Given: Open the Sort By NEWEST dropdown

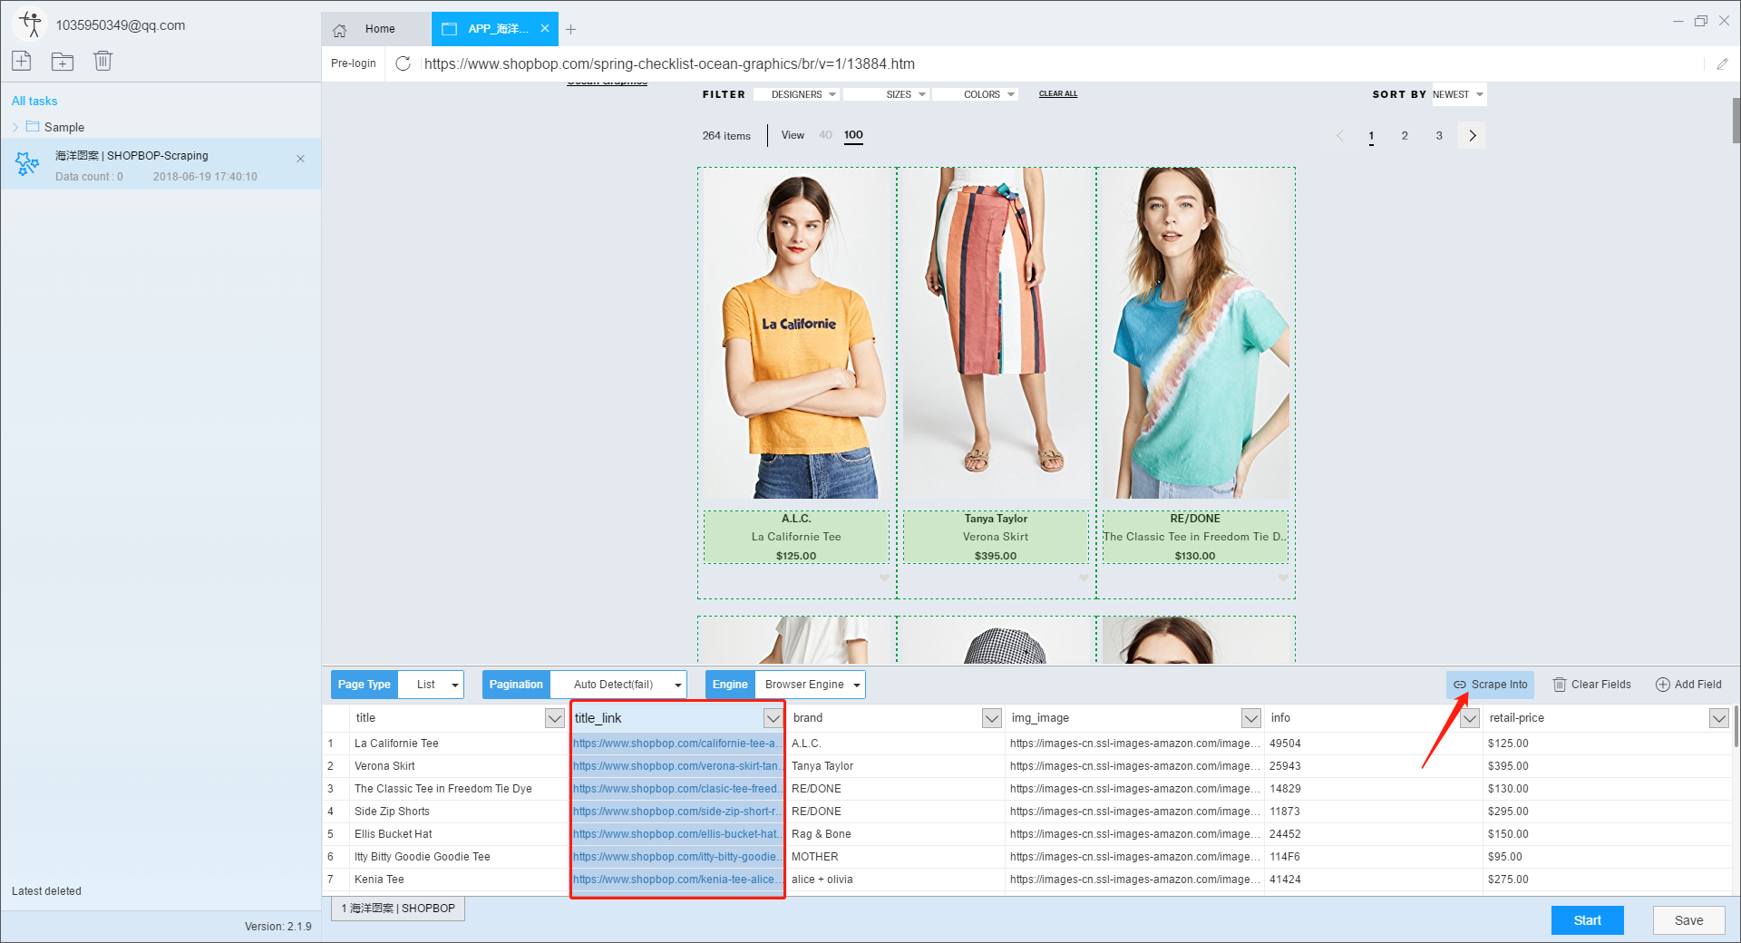Looking at the screenshot, I should tap(1459, 94).
